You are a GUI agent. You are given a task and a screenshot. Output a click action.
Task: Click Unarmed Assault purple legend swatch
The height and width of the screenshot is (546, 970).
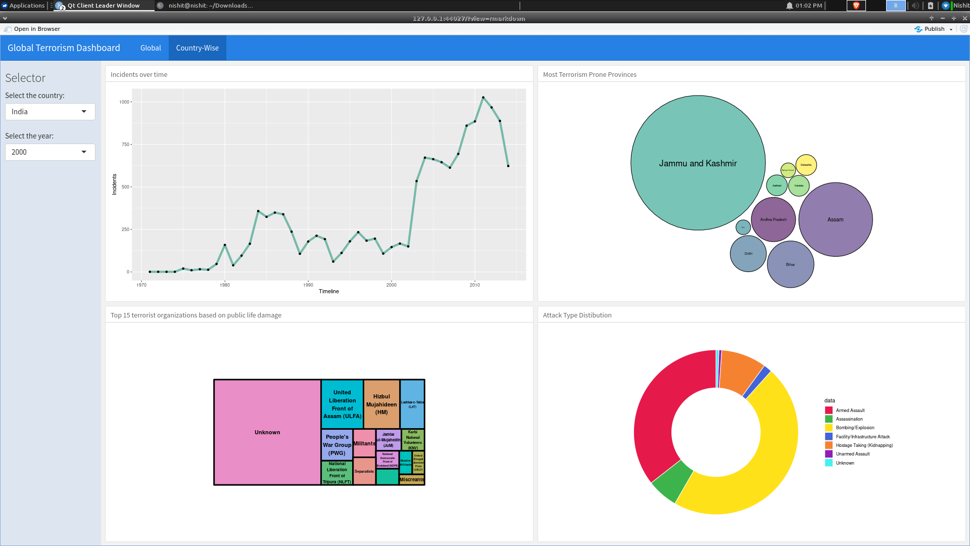(829, 454)
